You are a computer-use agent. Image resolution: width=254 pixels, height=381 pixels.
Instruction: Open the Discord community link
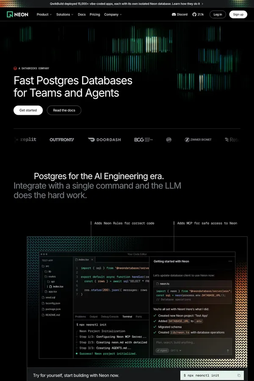click(179, 14)
